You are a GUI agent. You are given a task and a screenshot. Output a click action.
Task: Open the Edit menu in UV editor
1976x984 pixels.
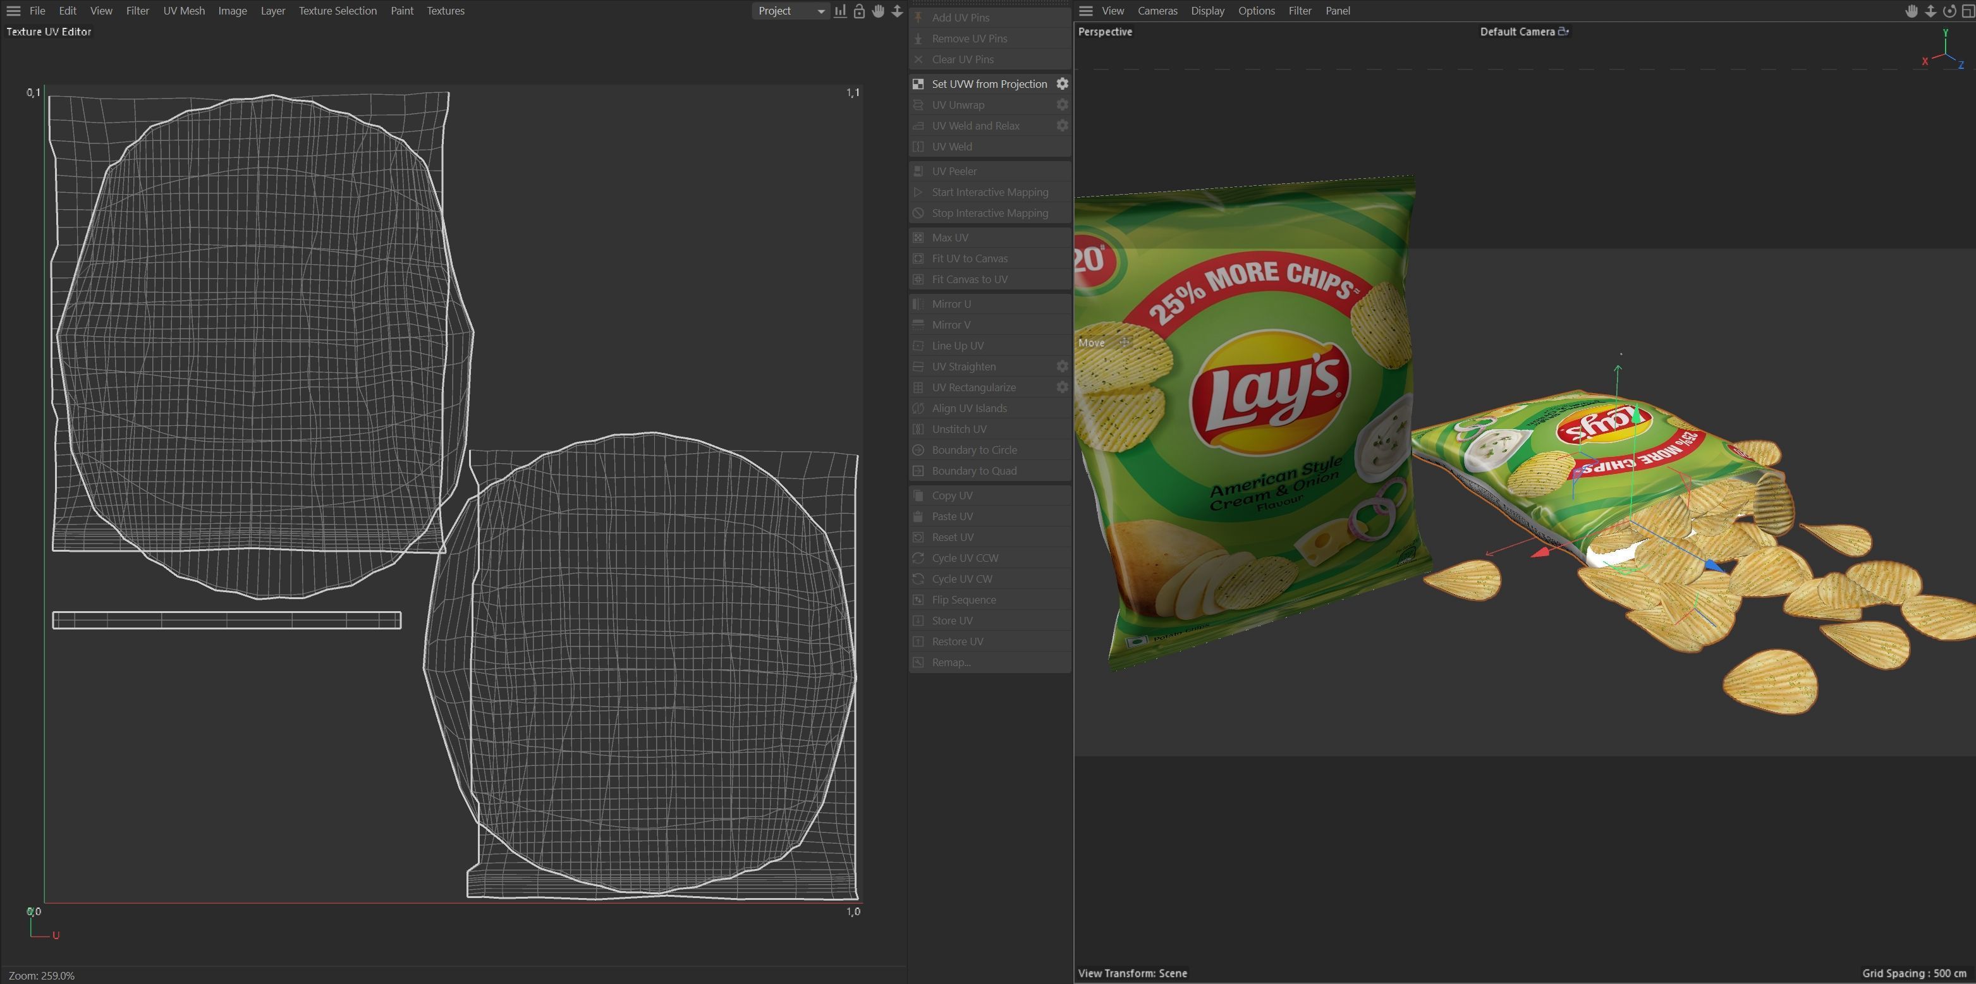point(68,11)
